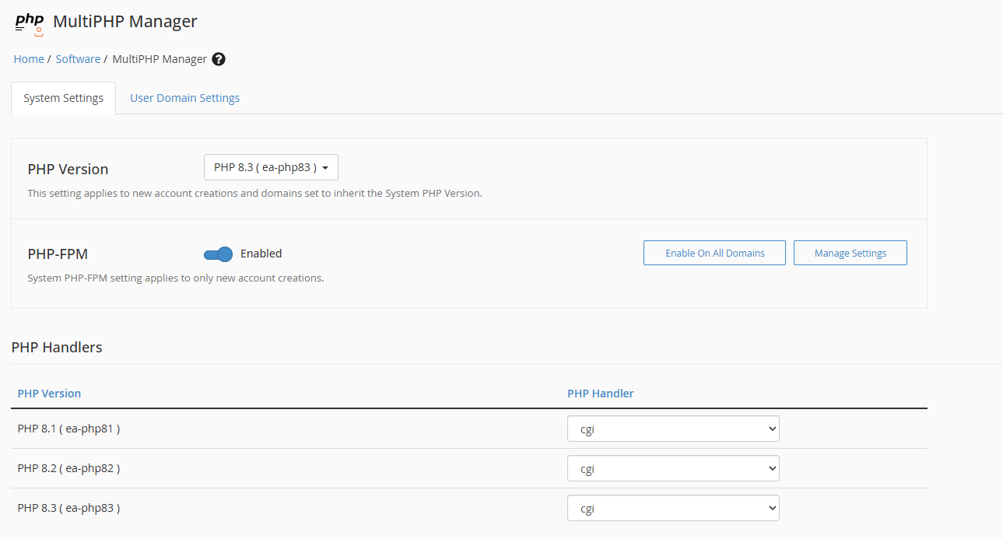
Task: Click the PHP Handlers section heading
Action: (x=57, y=348)
